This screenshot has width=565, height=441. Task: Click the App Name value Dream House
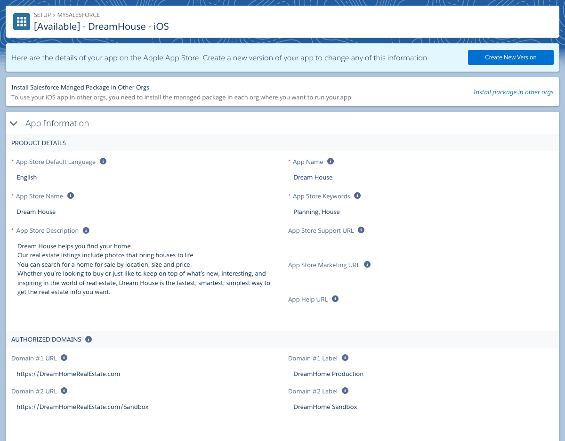[x=313, y=178]
